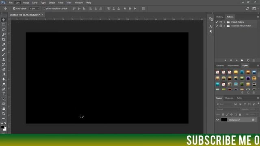Select the Hand tool
This screenshot has height=146, width=260.
coord(4,109)
